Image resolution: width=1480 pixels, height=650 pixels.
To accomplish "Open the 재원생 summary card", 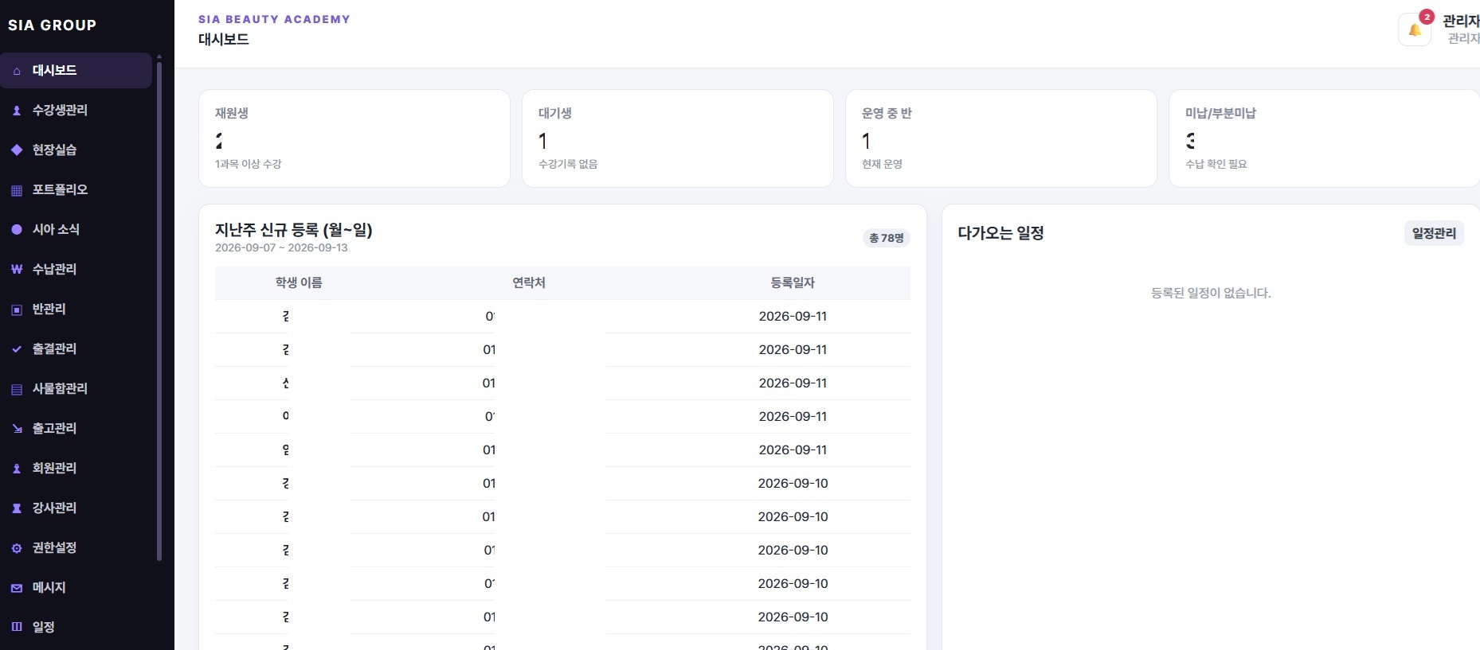I will coord(354,138).
